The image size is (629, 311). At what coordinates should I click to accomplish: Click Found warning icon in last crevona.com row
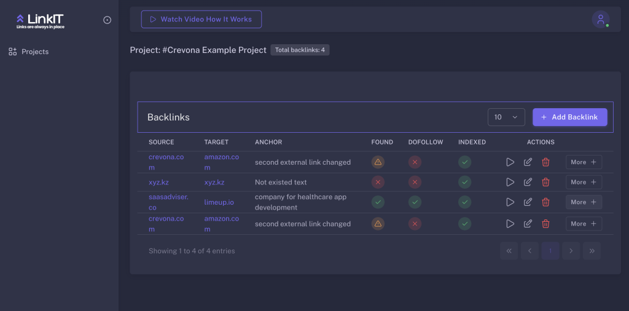(x=378, y=224)
